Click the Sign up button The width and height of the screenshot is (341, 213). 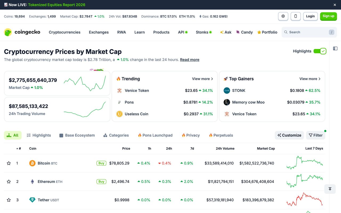coord(328,16)
